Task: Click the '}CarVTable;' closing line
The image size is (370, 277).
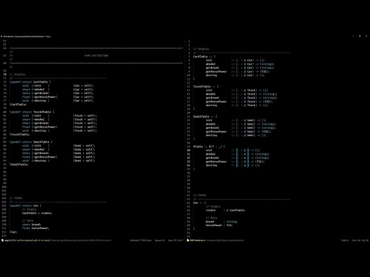Action: click(x=18, y=104)
